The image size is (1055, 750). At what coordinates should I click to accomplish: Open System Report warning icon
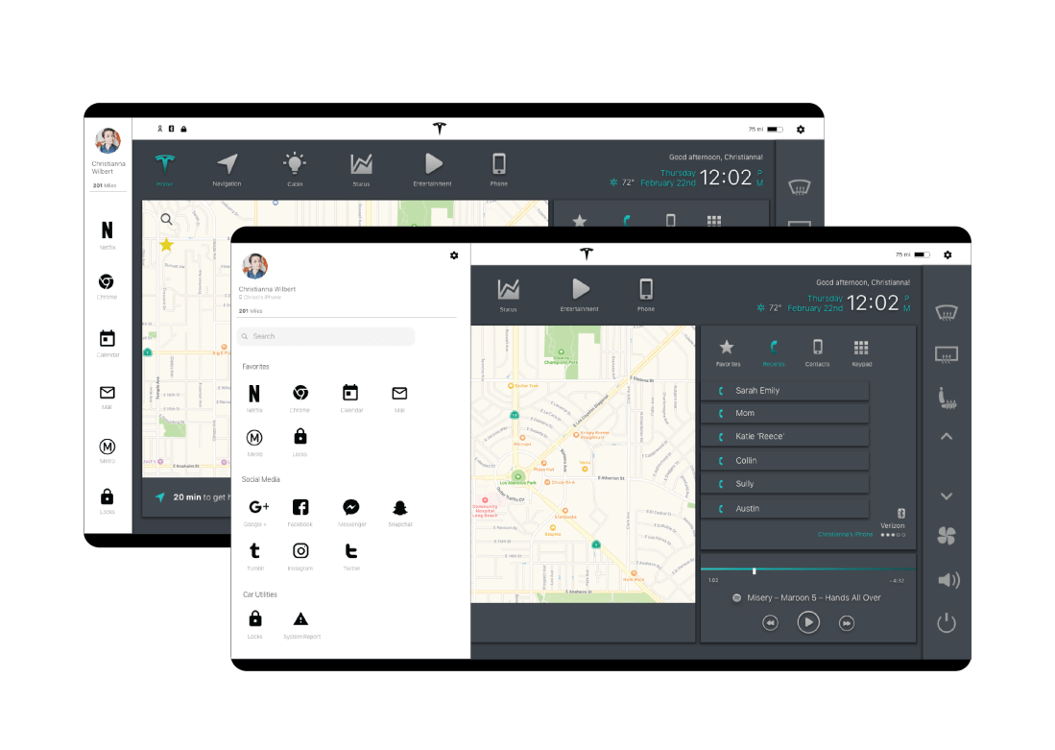tap(301, 619)
